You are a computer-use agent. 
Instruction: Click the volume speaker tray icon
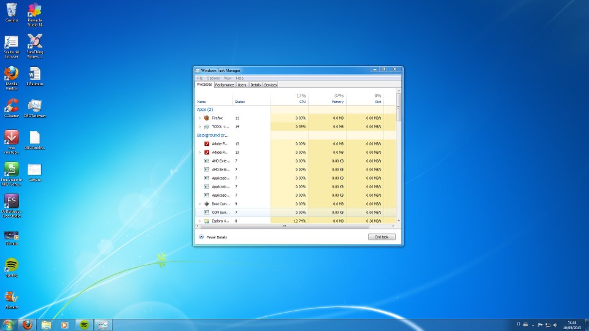[555, 325]
